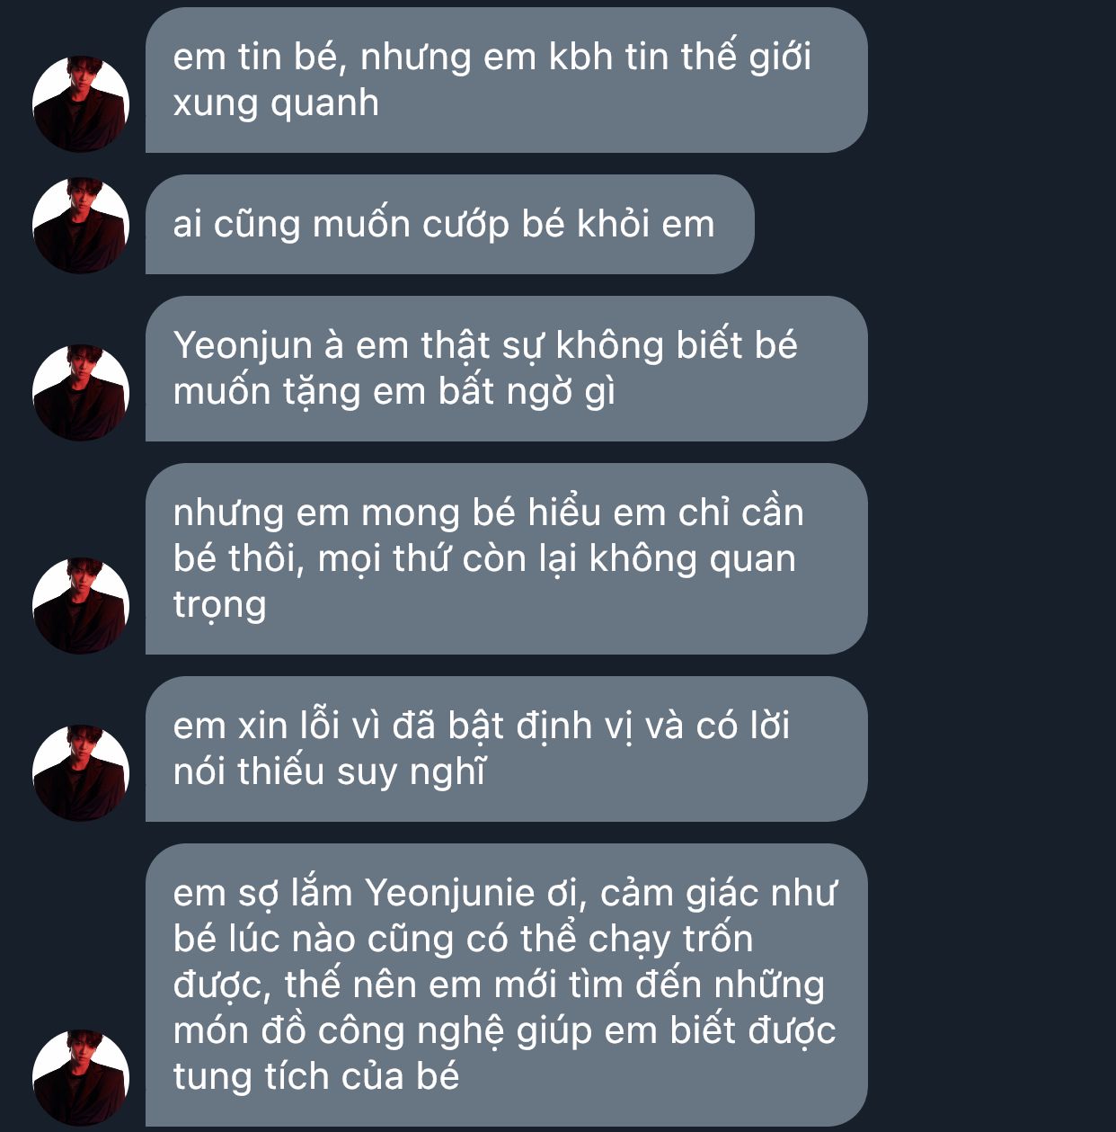The image size is (1116, 1132).
Task: Select bubble "nhưng em mong bé hiểu em chỉ cần"
Action: tap(506, 559)
